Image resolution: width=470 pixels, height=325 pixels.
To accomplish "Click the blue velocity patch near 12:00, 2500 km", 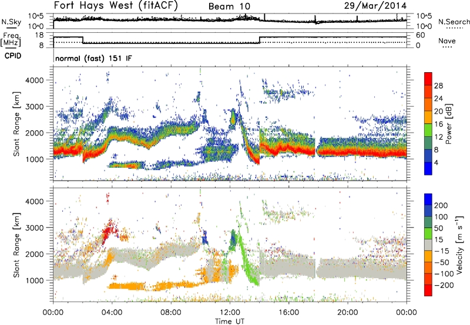I will [233, 239].
